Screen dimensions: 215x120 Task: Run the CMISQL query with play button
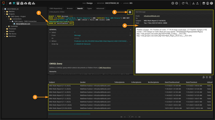pos(130,12)
